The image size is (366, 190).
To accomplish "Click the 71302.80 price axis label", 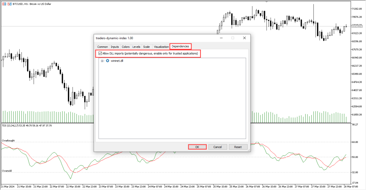I will [x=357, y=9].
